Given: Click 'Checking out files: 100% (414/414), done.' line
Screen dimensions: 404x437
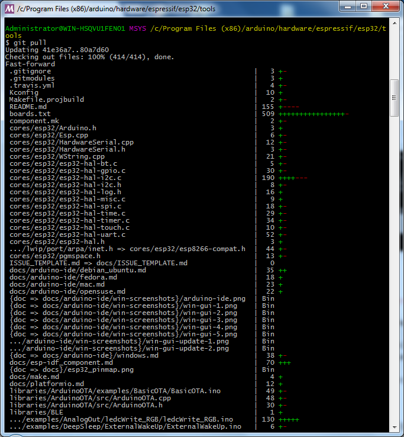Looking at the screenshot, I should pos(90,57).
